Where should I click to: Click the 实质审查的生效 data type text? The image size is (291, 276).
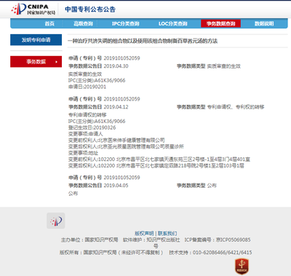[223, 66]
